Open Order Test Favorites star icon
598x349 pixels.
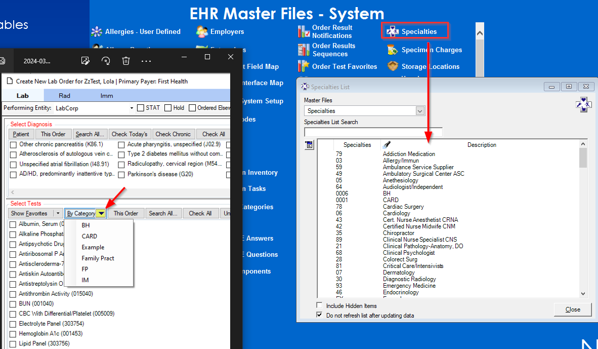[304, 66]
